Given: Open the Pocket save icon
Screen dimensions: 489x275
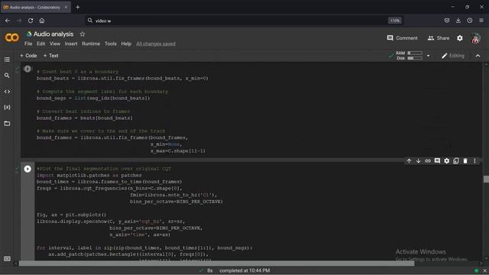Looking at the screenshot, I should point(447,21).
